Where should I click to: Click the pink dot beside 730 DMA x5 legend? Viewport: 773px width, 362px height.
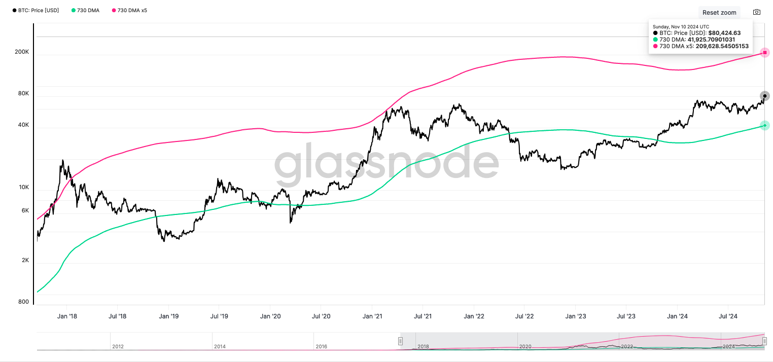(x=114, y=10)
